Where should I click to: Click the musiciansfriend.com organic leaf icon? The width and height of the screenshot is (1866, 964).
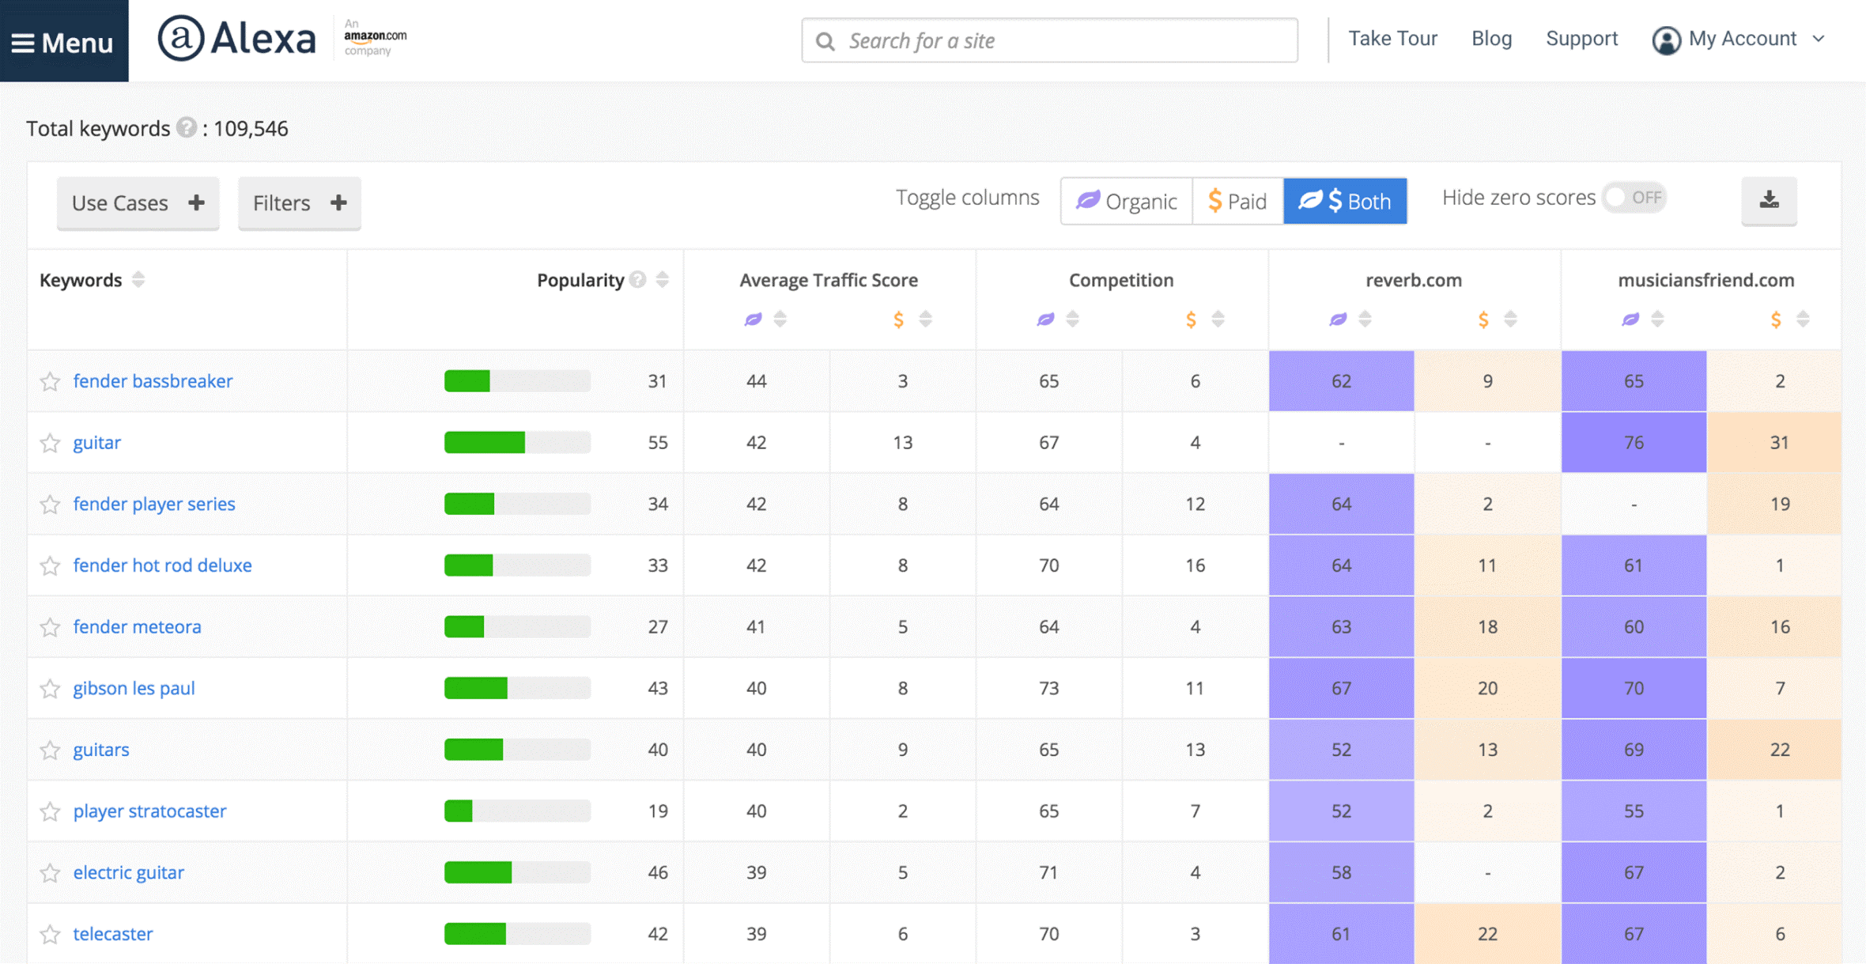point(1630,319)
